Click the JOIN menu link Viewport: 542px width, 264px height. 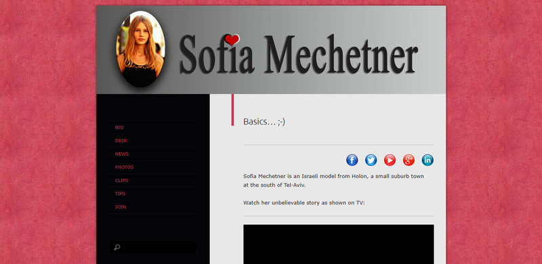tap(121, 206)
